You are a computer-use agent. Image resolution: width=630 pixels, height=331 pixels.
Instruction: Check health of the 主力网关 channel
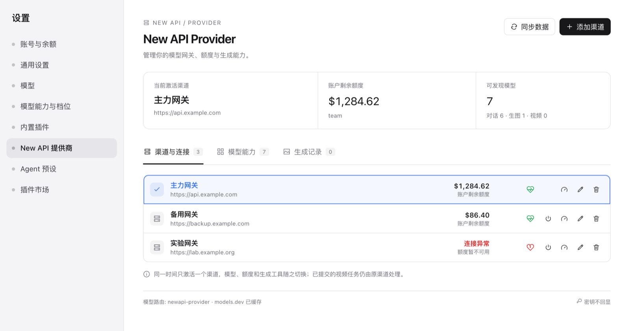[530, 190]
